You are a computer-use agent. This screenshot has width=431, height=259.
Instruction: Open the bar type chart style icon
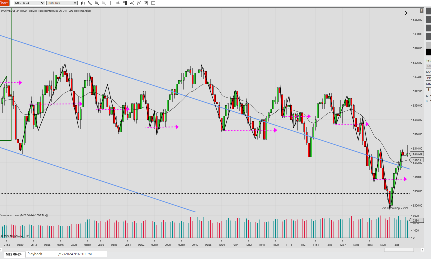pyautogui.click(x=83, y=3)
